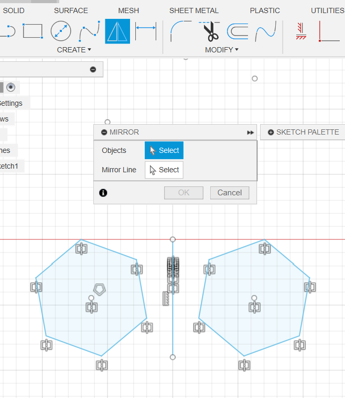Click the highlighted Mirror tool icon
Screen dimensions: 345x398
117,31
